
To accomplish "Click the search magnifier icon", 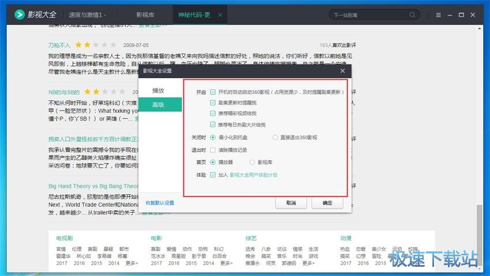I will coord(412,14).
